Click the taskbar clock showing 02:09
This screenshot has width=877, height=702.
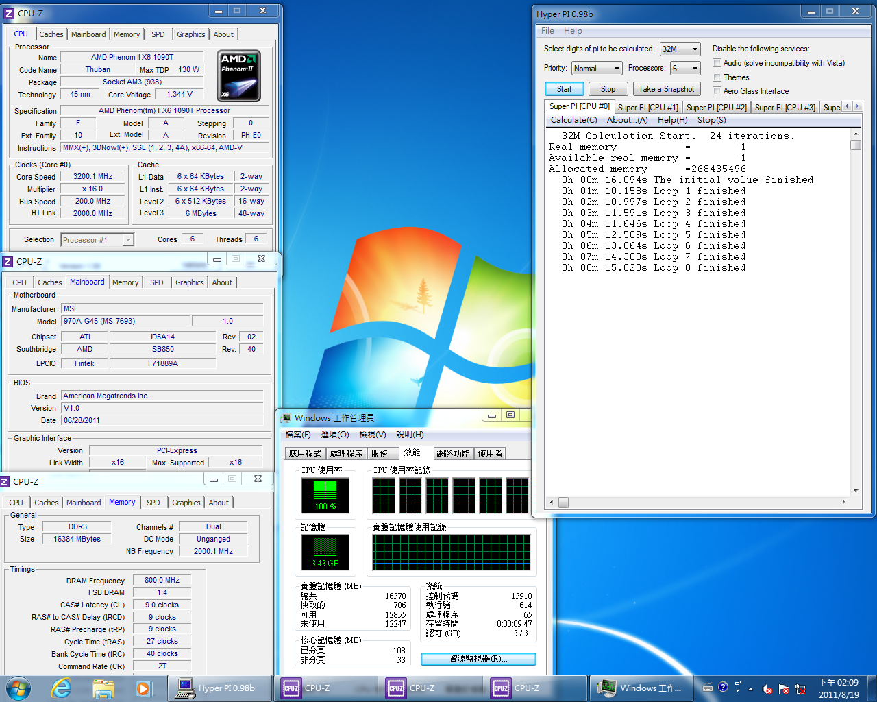839,688
